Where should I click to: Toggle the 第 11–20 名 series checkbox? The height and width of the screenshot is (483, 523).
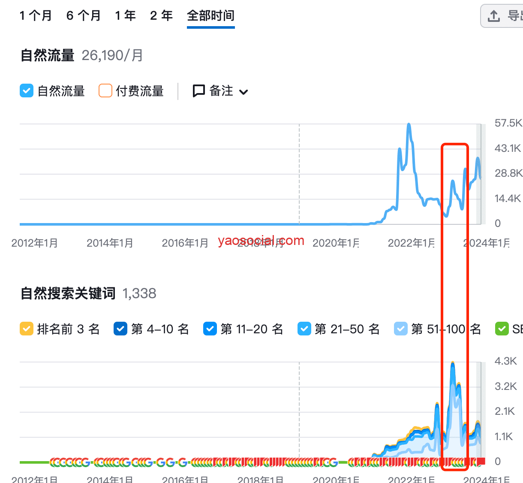click(x=210, y=329)
